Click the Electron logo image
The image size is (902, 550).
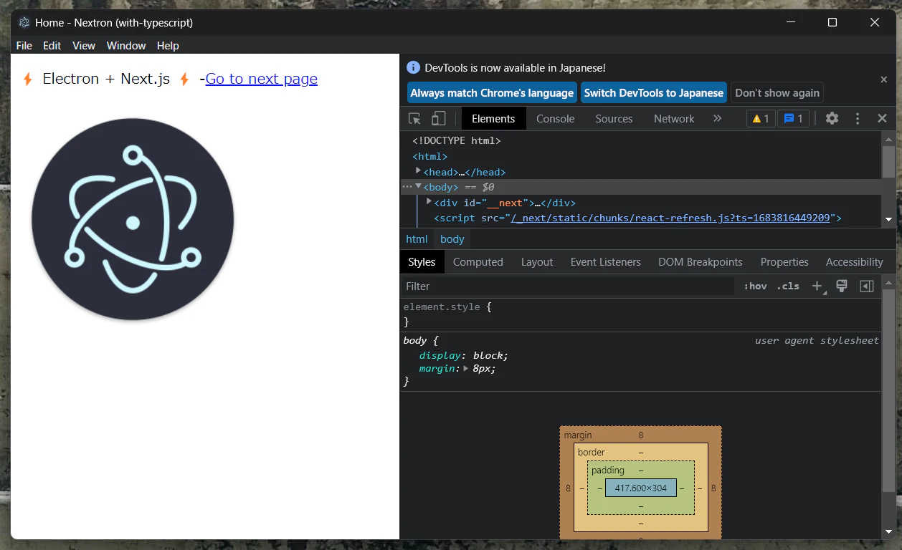point(133,219)
